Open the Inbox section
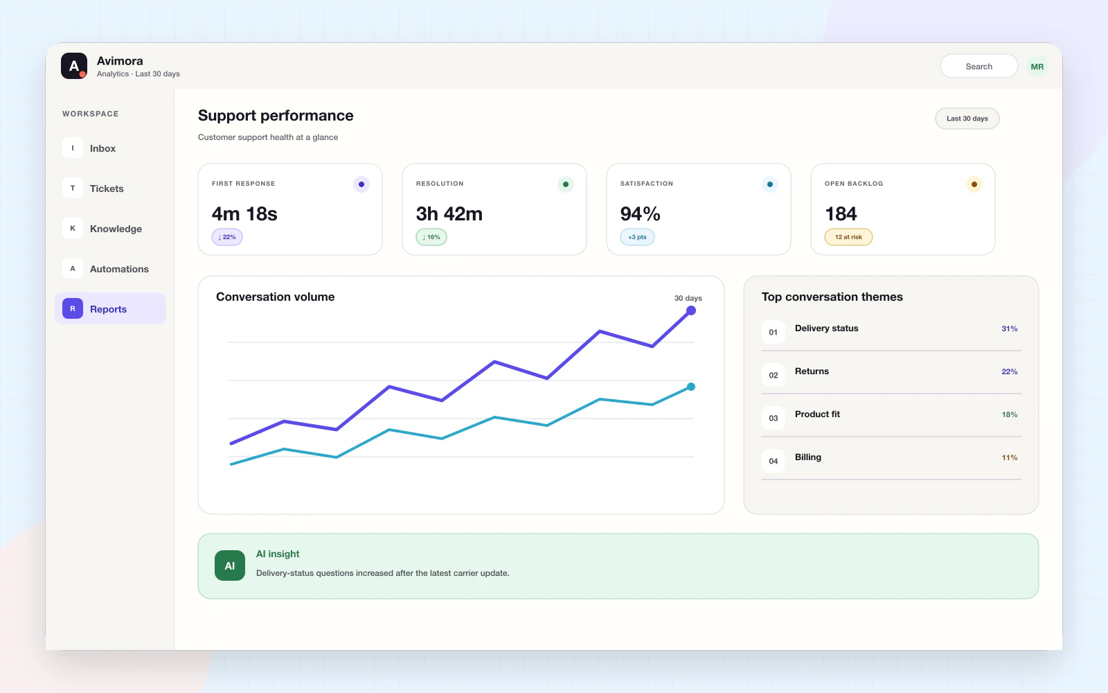 pyautogui.click(x=110, y=148)
